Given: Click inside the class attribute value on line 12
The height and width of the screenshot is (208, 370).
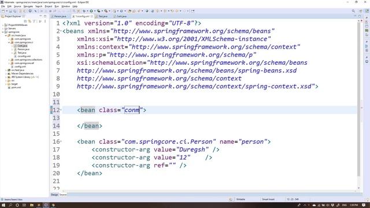Looking at the screenshot, I should click(x=132, y=110).
